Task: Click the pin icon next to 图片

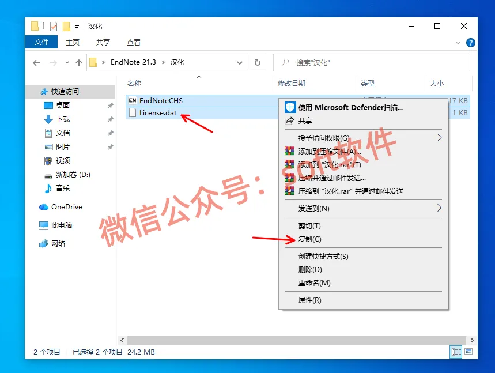Action: [110, 147]
